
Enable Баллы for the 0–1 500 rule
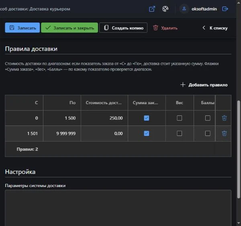click(x=208, y=118)
